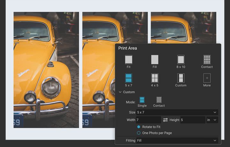Image resolution: width=230 pixels, height=147 pixels.
Task: Pick the 8 x 10 layout preset
Action: [181, 61]
